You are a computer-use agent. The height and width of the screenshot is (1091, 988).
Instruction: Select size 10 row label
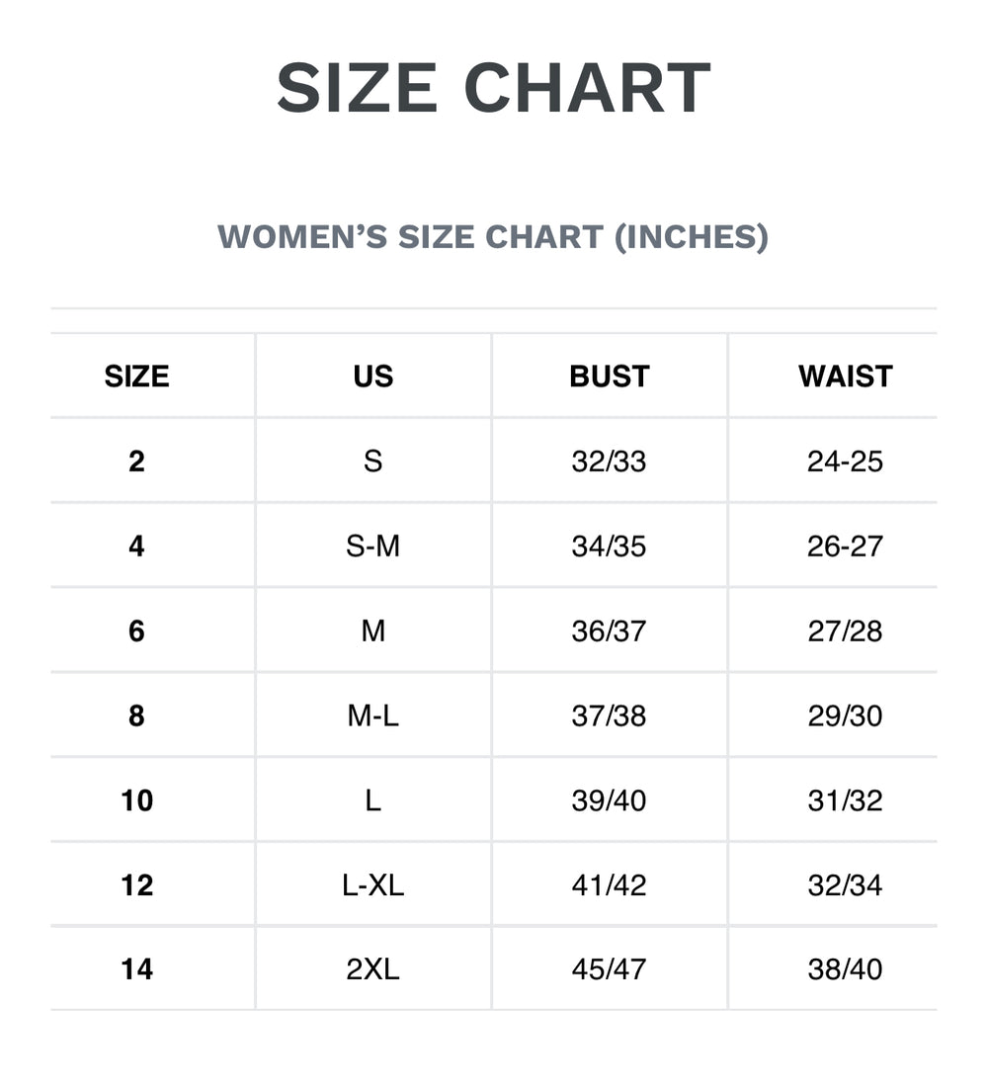136,800
